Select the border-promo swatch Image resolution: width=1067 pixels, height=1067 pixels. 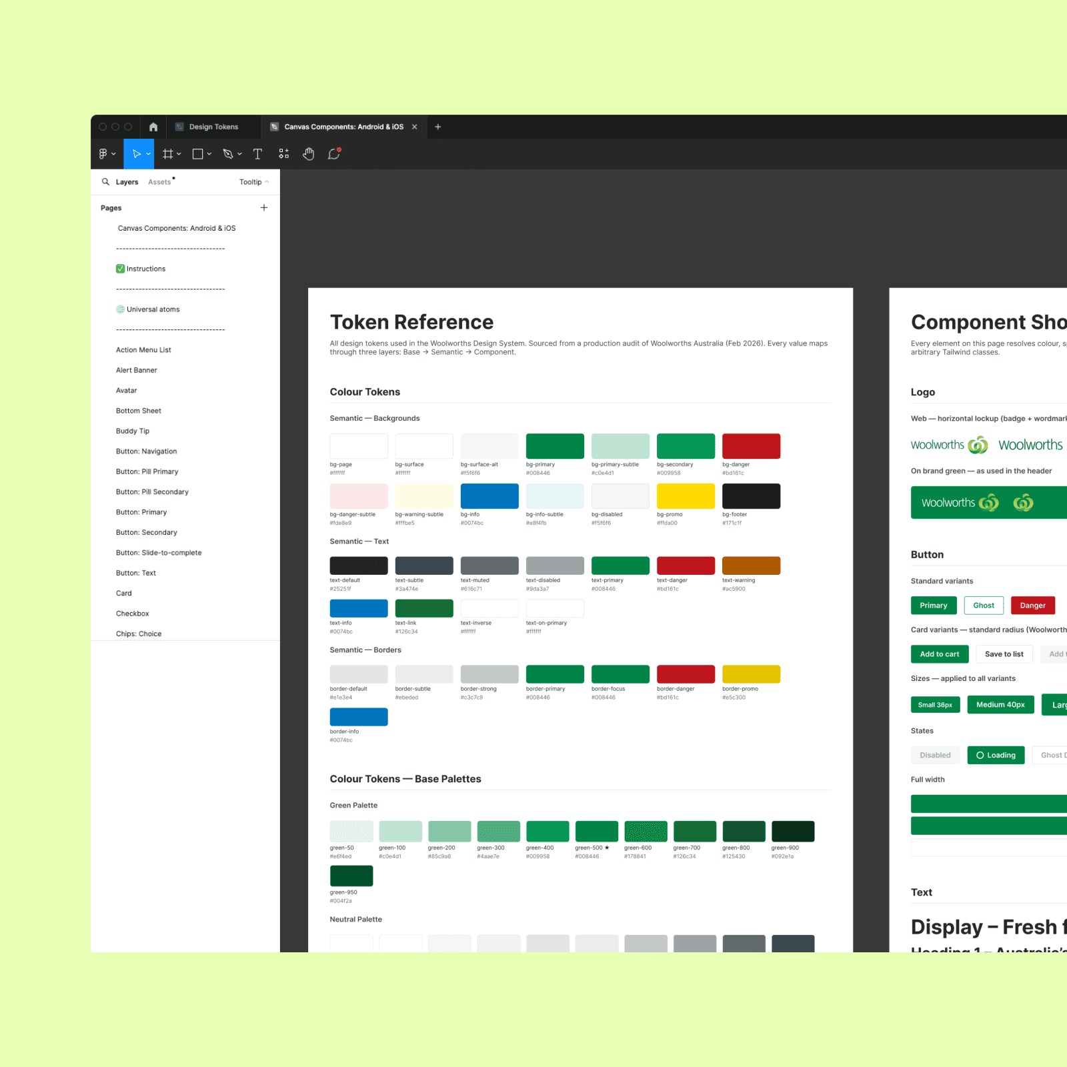751,674
